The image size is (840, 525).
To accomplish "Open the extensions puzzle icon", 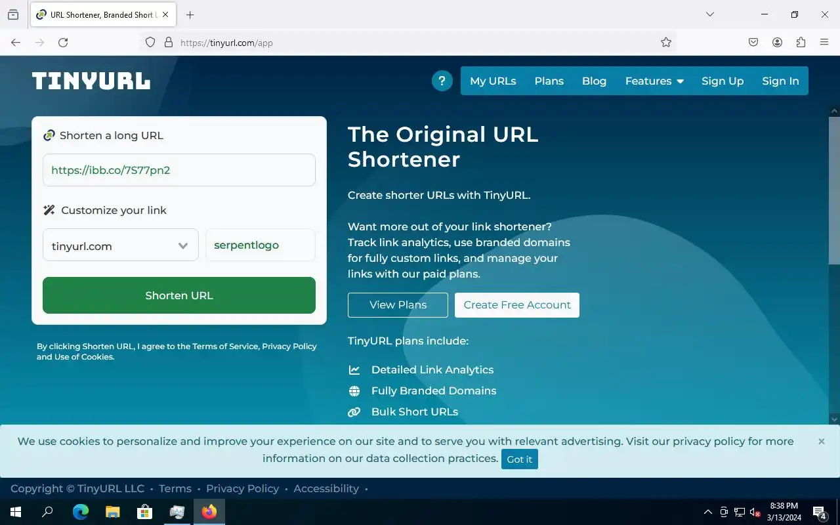I will 801,42.
